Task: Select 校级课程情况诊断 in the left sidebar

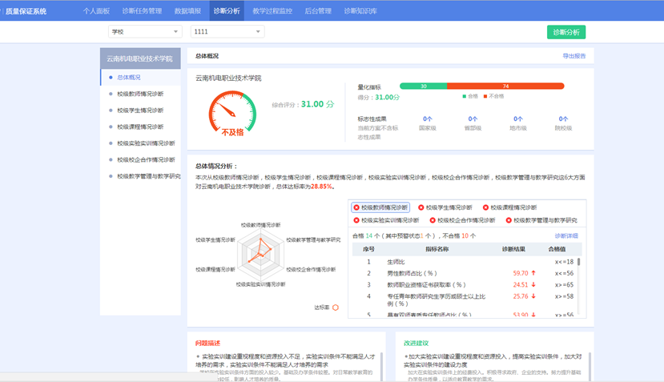Action: coord(140,127)
